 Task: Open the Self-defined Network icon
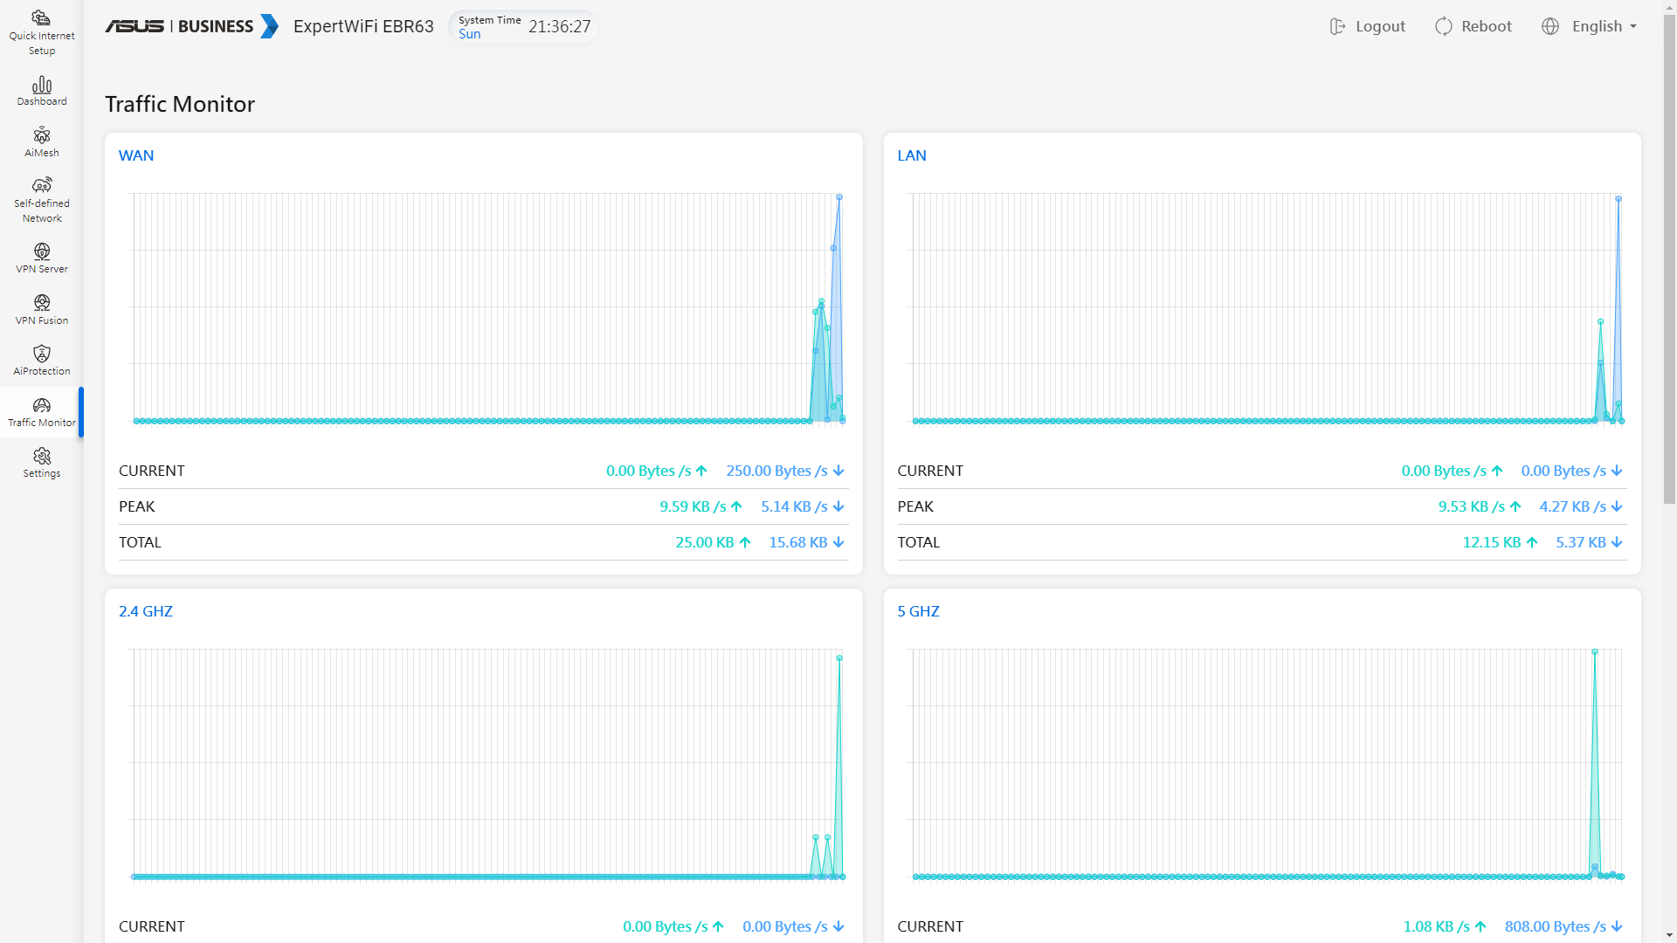point(41,186)
